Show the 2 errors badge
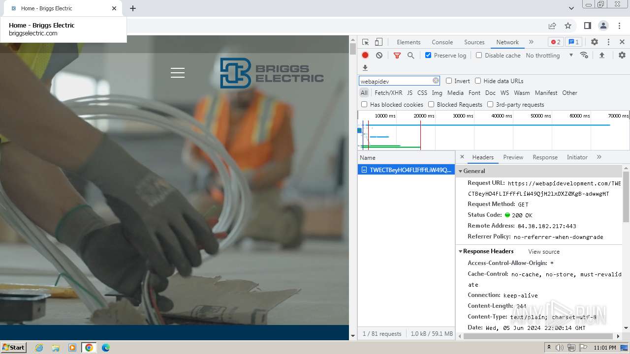This screenshot has width=630, height=354. 556,42
